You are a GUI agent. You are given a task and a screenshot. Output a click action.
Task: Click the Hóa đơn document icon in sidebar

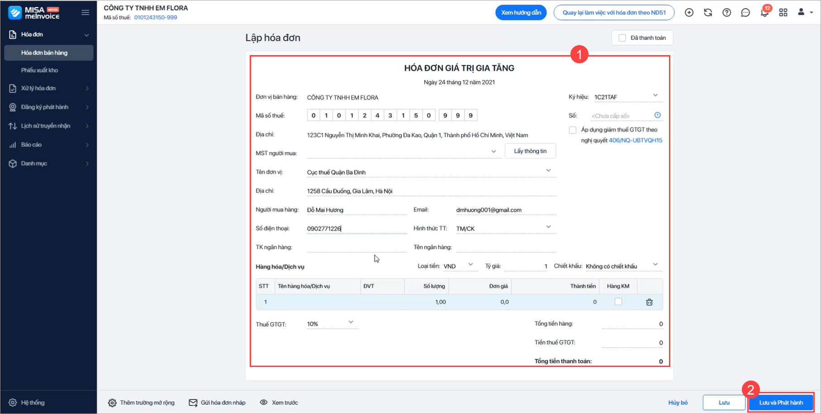[13, 34]
